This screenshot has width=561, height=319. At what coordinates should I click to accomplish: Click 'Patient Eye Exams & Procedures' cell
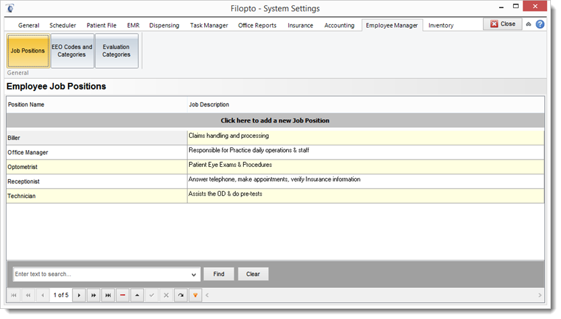pos(366,167)
